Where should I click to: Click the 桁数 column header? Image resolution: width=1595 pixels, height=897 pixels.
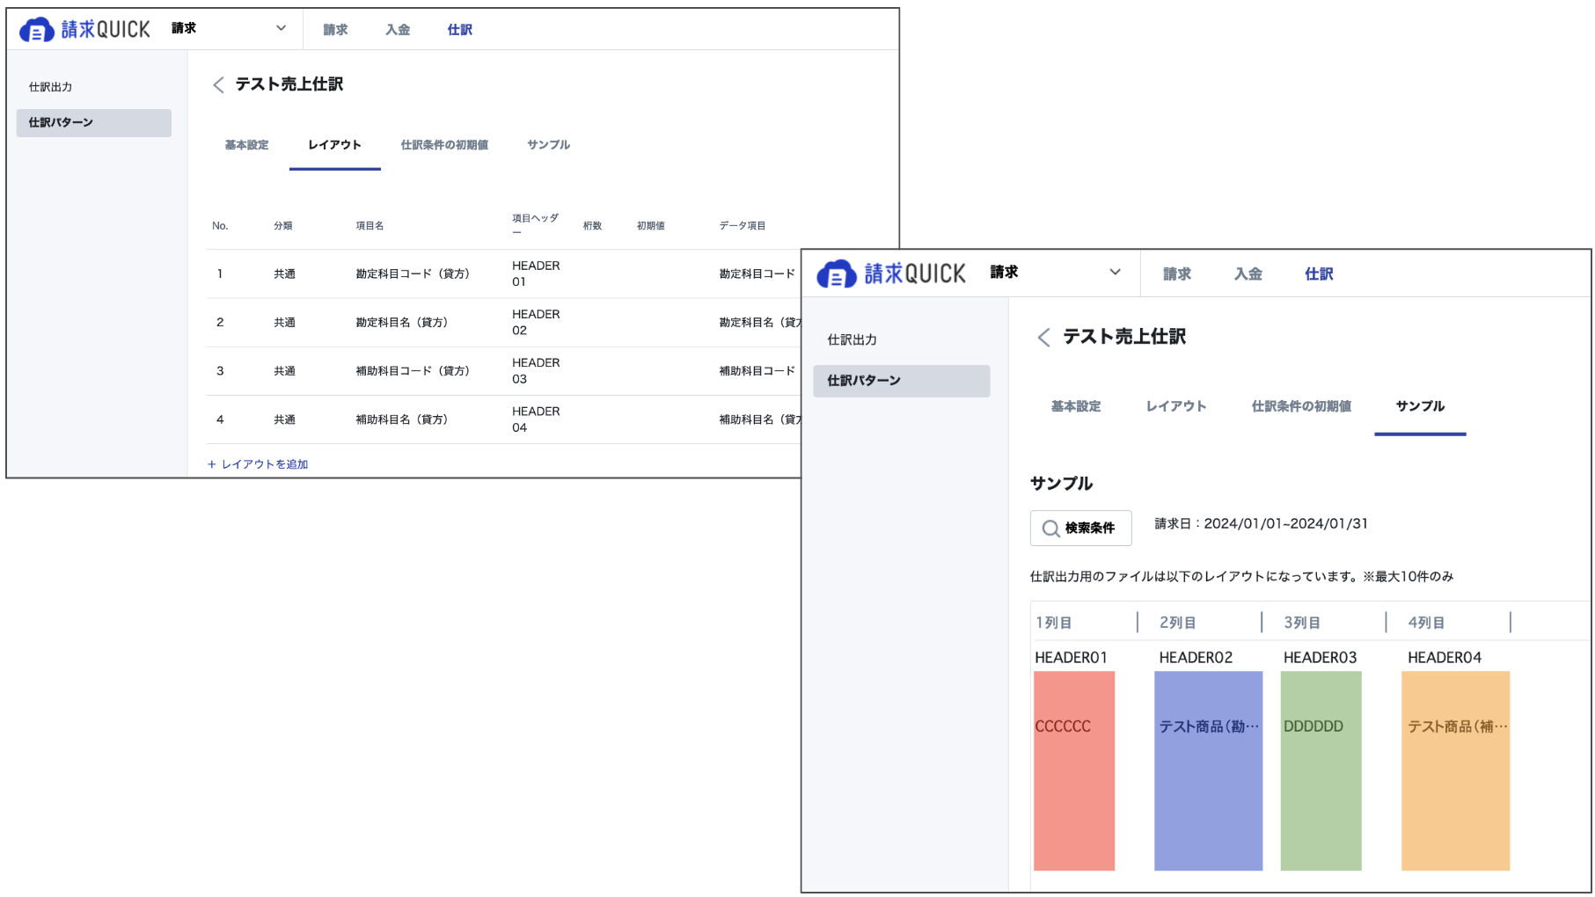[592, 226]
